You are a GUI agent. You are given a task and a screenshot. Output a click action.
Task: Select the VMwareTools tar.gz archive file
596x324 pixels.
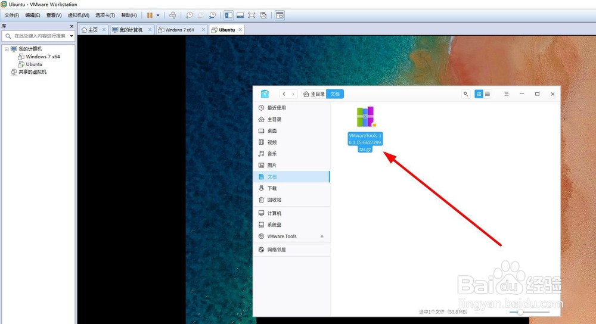[x=365, y=129]
